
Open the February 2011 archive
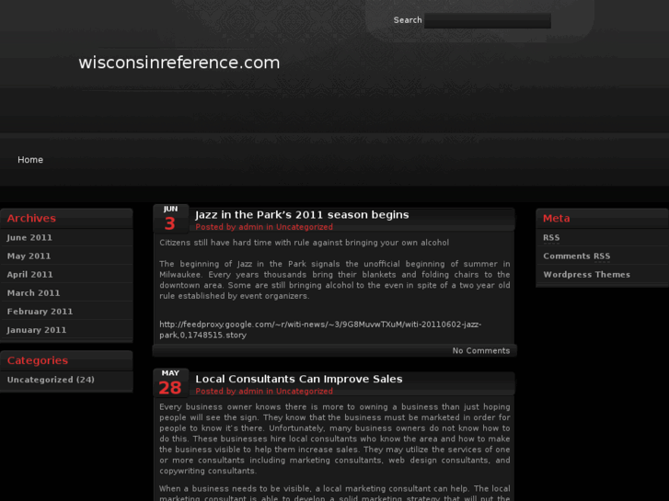(40, 312)
